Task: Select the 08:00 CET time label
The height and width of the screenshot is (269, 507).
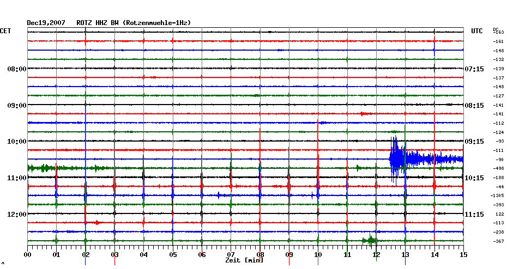Action: pyautogui.click(x=17, y=69)
